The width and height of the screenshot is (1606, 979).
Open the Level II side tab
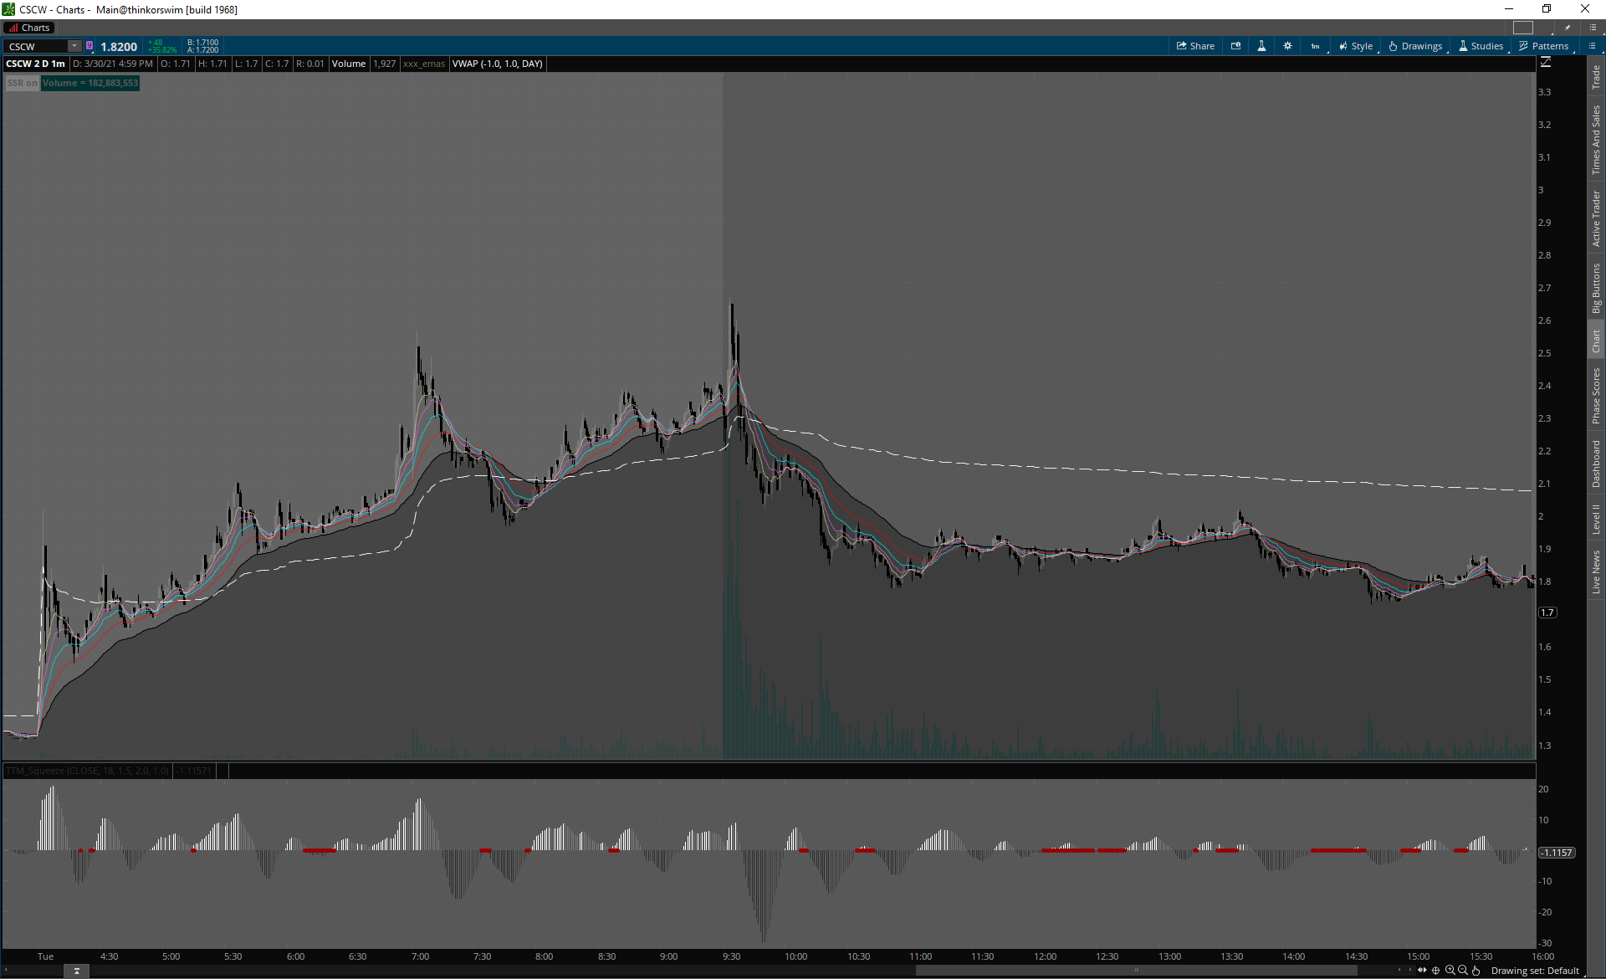pyautogui.click(x=1596, y=519)
